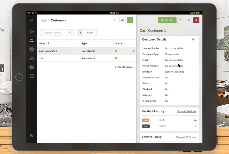Click the green status dot of test row

pyautogui.click(x=116, y=58)
